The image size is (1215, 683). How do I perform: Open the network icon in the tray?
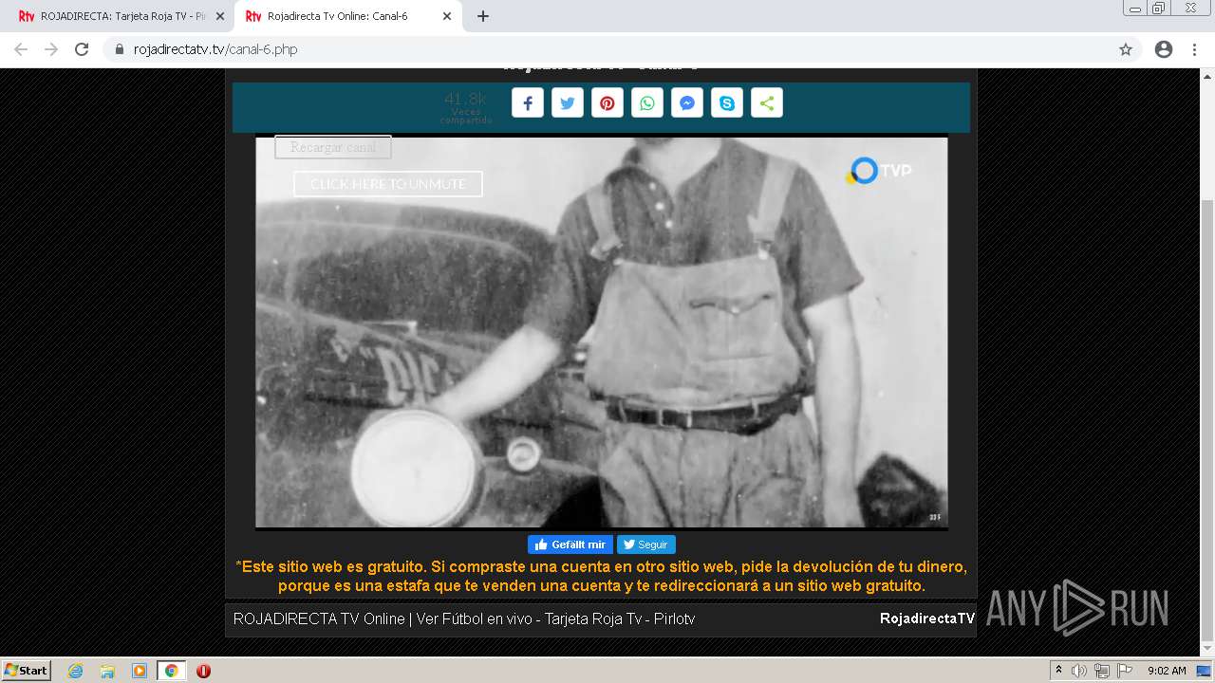[1102, 671]
